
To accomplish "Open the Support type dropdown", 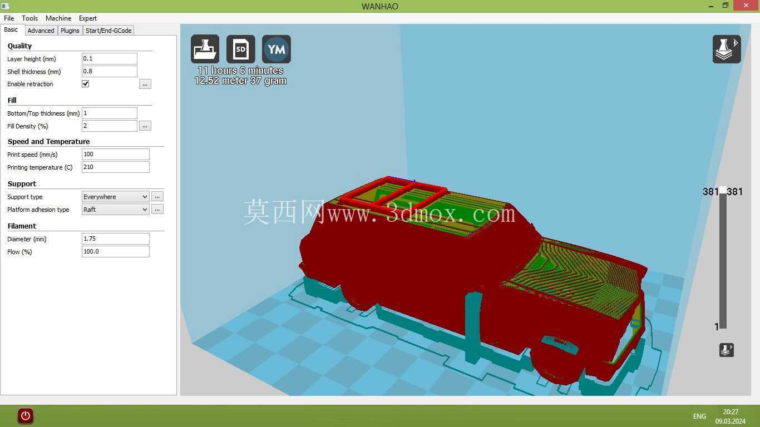I will pyautogui.click(x=116, y=197).
